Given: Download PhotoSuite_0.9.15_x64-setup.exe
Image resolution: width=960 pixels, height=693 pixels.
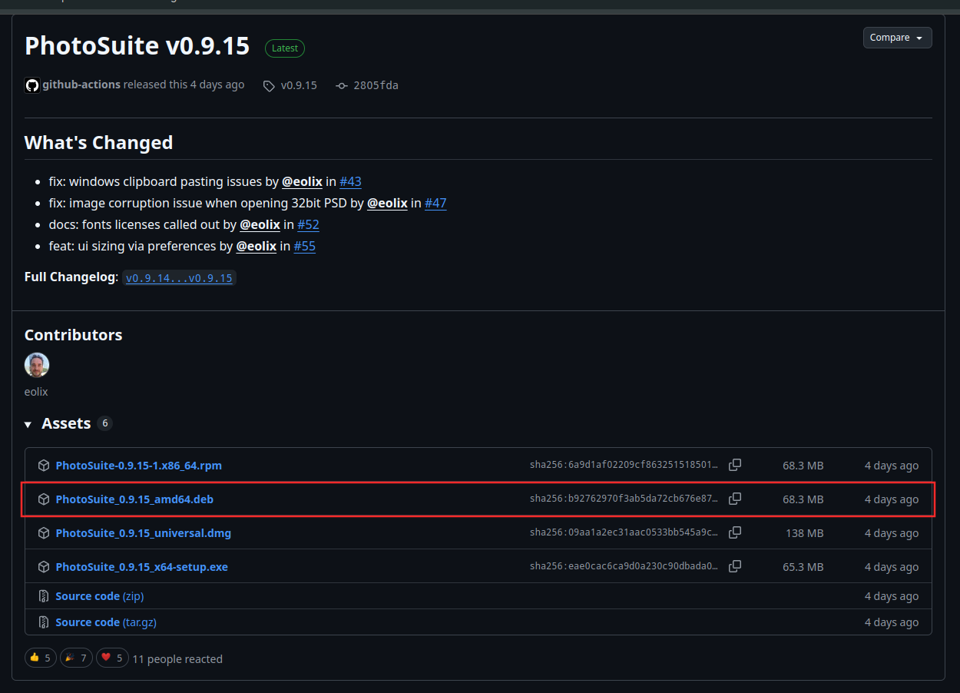Looking at the screenshot, I should [142, 567].
